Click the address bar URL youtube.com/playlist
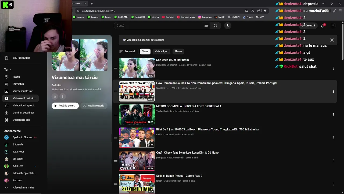 click(98, 11)
